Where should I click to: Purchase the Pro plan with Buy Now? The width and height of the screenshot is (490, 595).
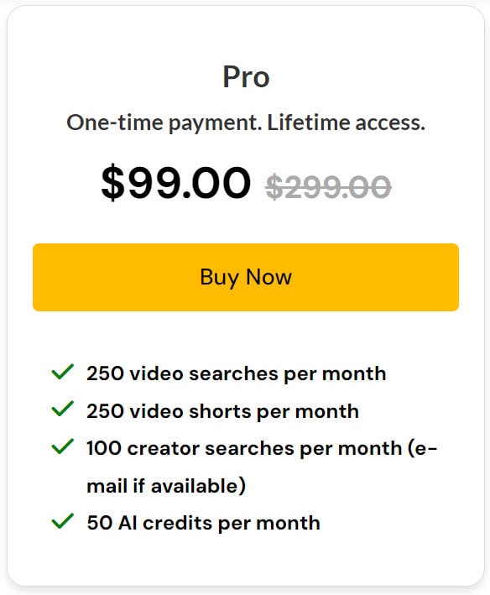(x=246, y=277)
